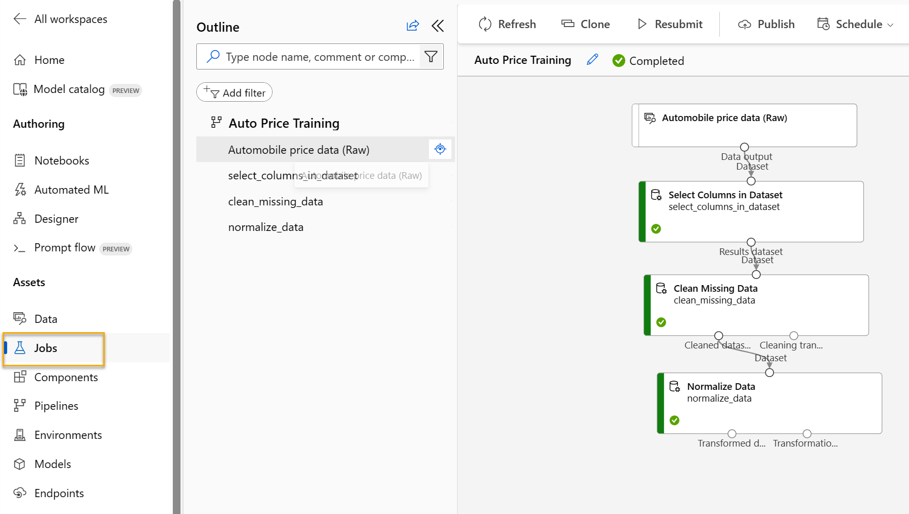The height and width of the screenshot is (514, 909).
Task: Click the Prompt flow icon
Action: coord(20,248)
